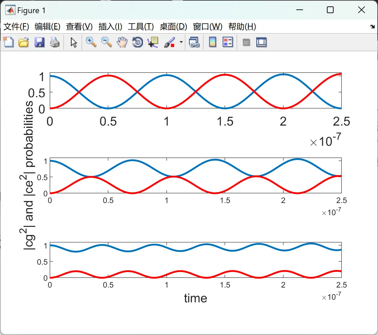Choose the Pan hand tool
378x335 pixels.
tap(122, 42)
